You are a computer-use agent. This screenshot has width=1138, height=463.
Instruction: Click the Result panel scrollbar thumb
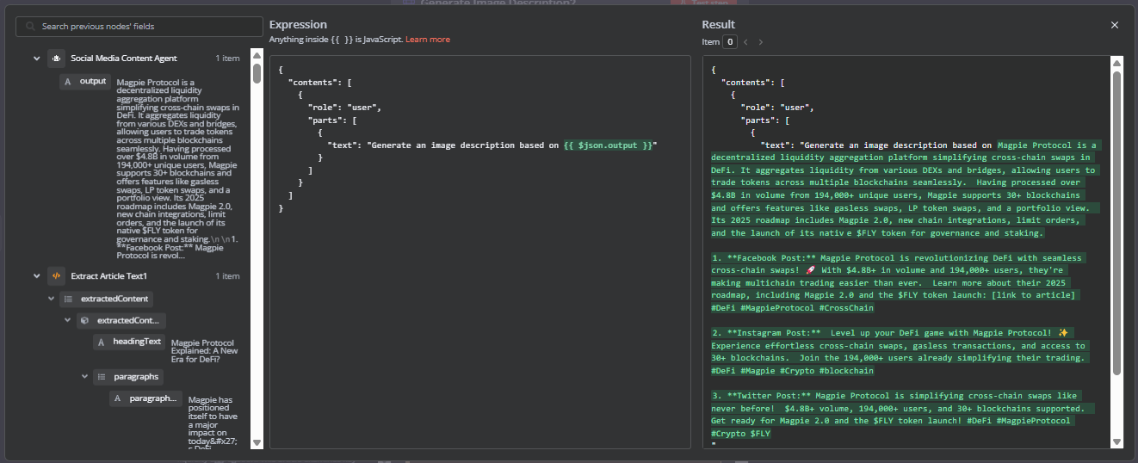pyautogui.click(x=1117, y=222)
